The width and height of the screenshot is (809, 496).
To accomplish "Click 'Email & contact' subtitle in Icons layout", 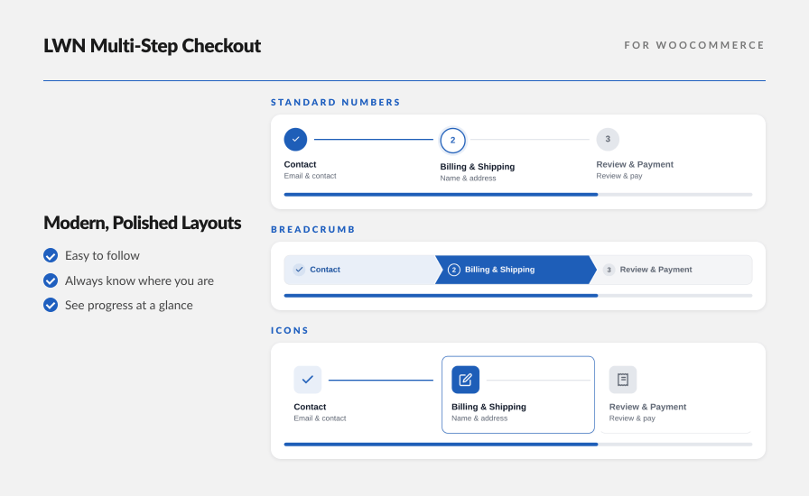I will pos(320,418).
